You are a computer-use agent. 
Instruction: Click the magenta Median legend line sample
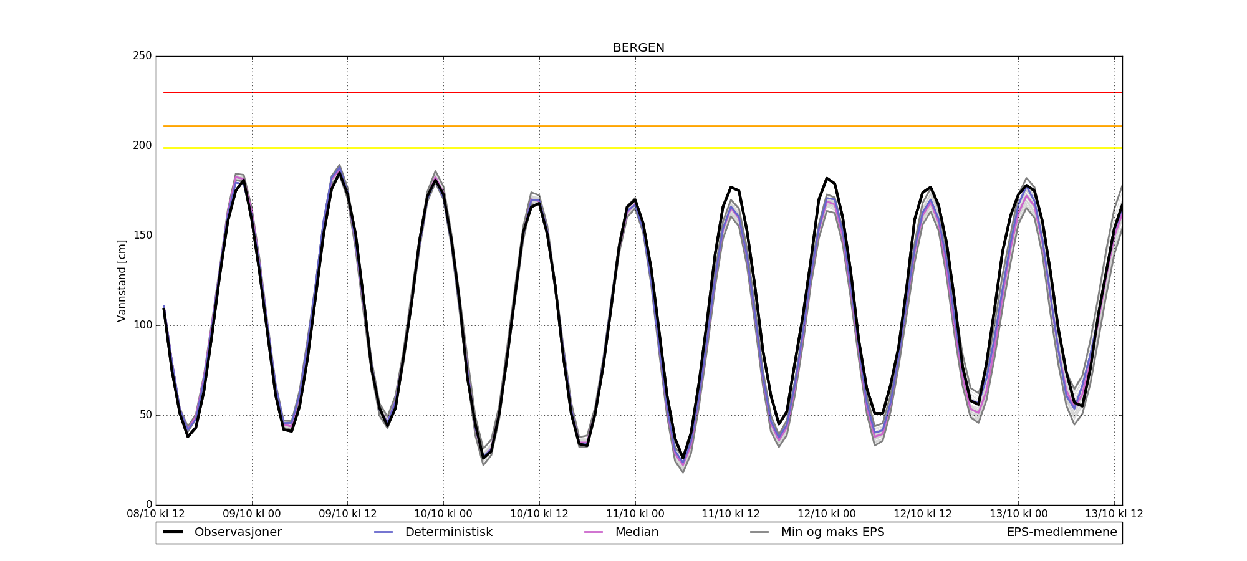594,532
